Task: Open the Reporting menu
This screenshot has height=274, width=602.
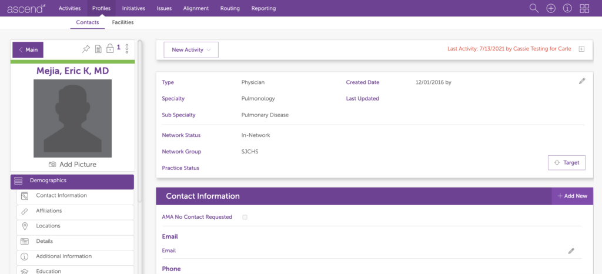Action: pyautogui.click(x=263, y=8)
